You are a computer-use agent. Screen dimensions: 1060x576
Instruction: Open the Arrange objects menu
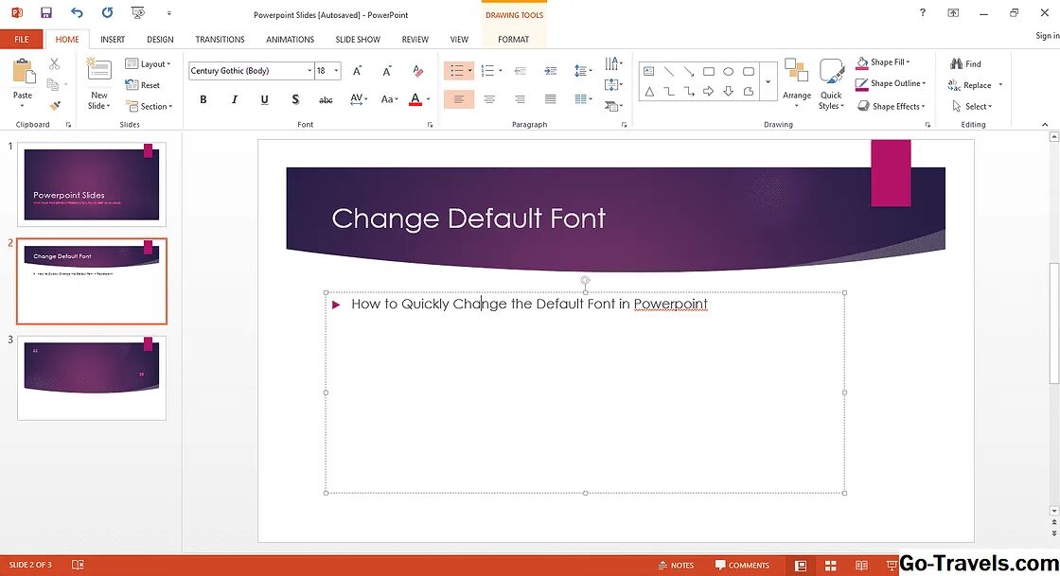click(x=797, y=82)
